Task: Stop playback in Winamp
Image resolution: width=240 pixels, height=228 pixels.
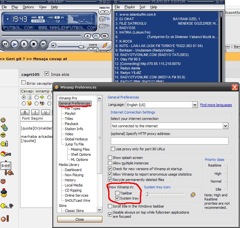Action: 34,44
